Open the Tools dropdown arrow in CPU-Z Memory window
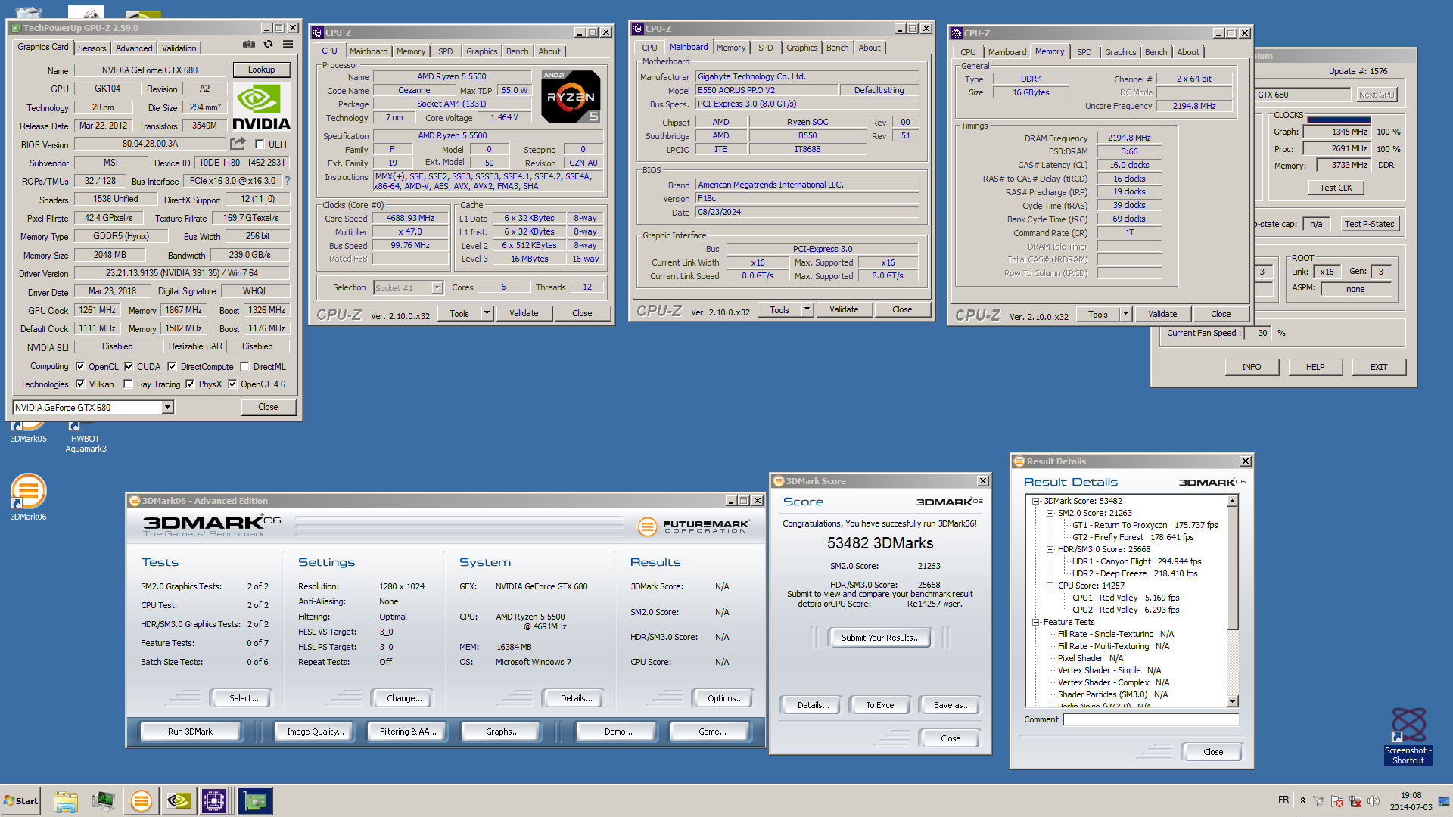Viewport: 1453px width, 817px height. tap(1125, 314)
